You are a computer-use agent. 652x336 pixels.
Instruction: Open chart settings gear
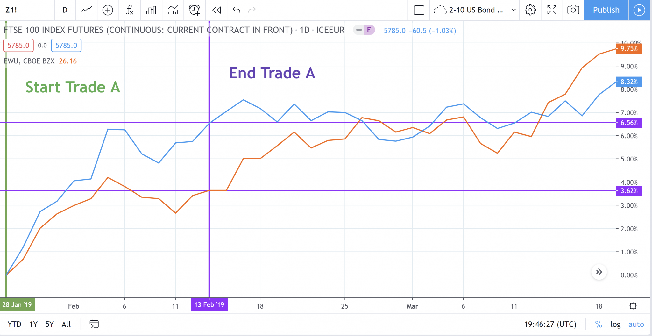point(530,10)
